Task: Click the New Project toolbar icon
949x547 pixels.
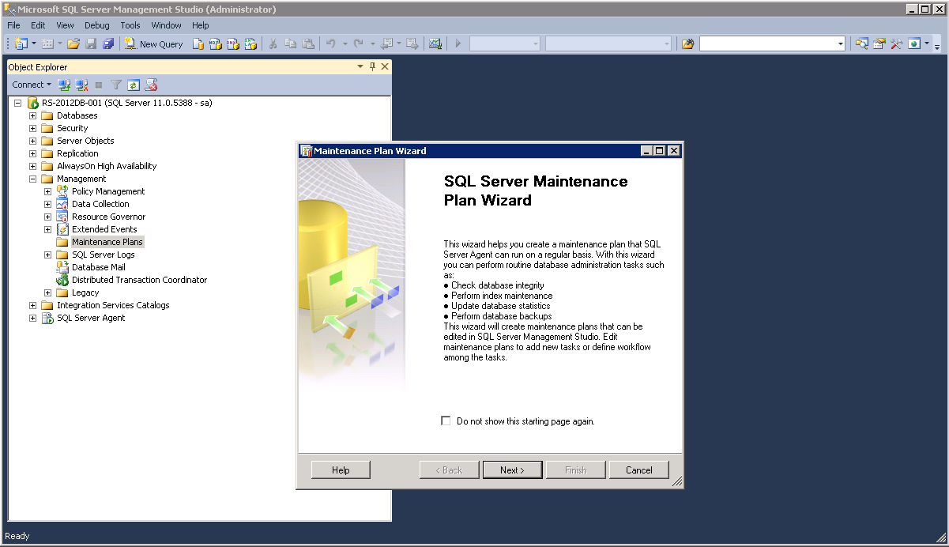Action: click(20, 44)
